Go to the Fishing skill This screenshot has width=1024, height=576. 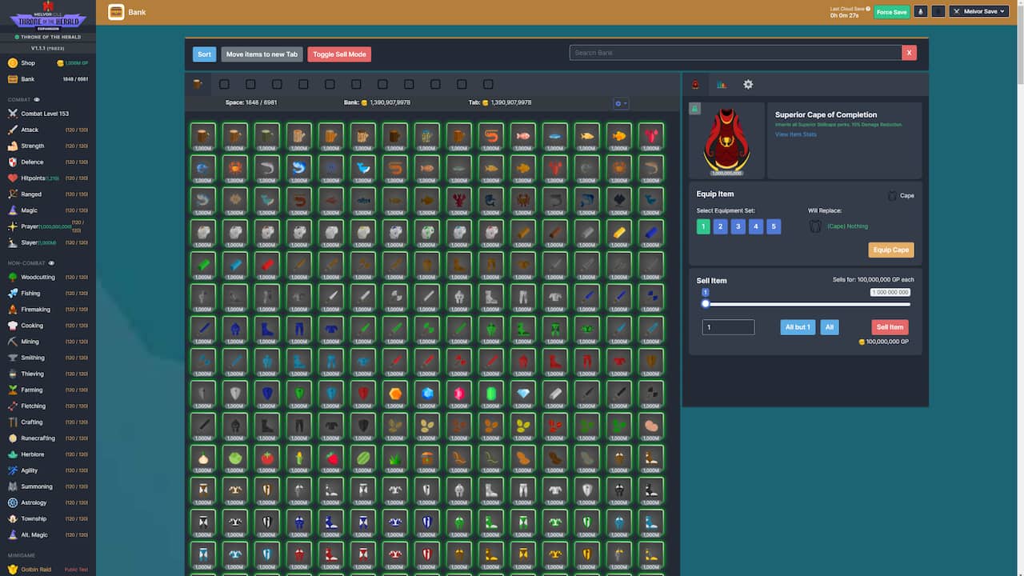(48, 293)
